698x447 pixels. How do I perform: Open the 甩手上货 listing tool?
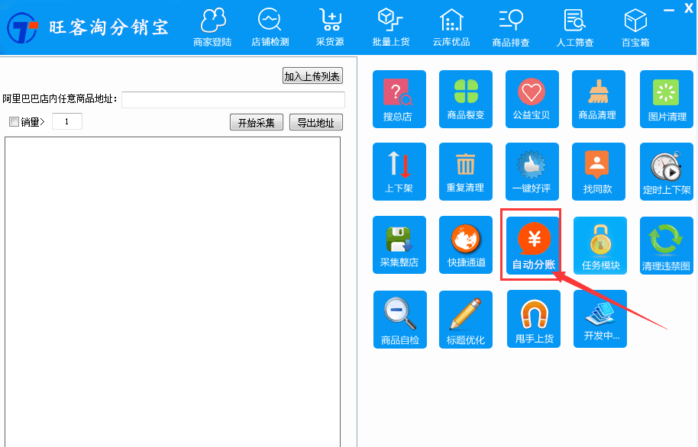point(532,319)
